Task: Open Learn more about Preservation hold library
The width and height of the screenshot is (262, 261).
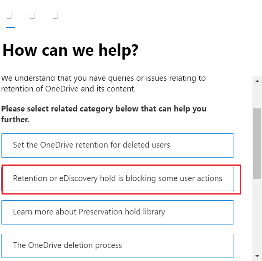Action: click(118, 212)
